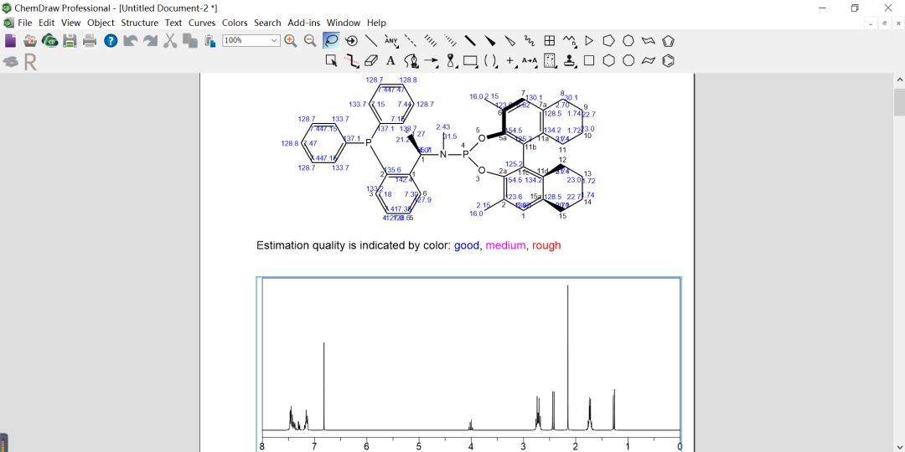
Task: Undo the last action
Action: click(x=131, y=41)
